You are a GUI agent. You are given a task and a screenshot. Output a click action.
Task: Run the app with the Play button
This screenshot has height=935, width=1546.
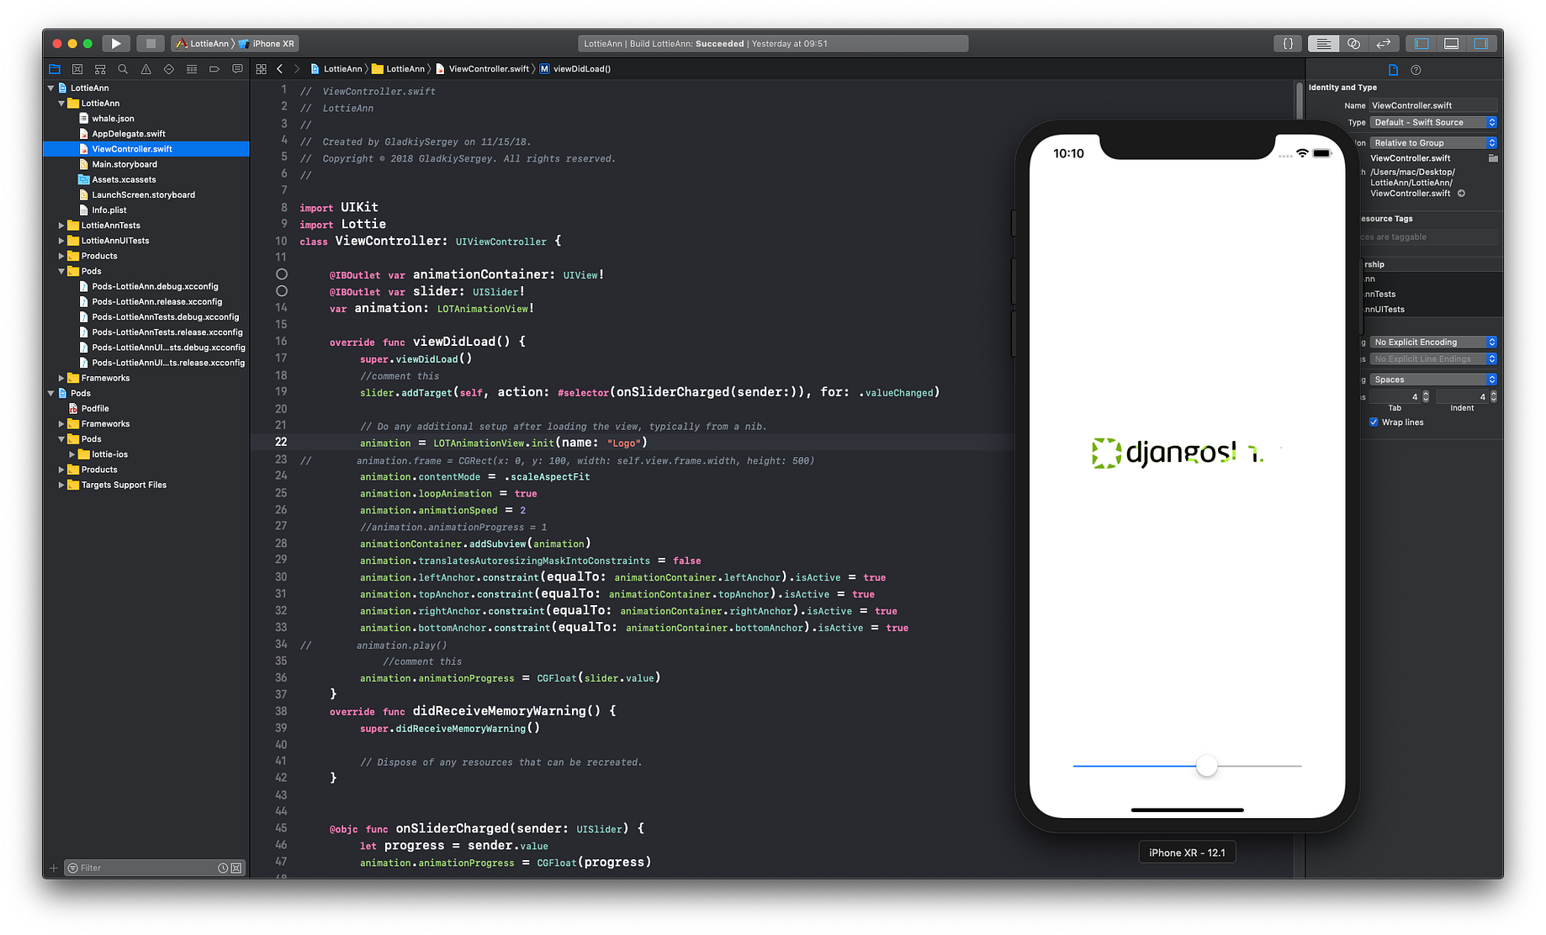coord(116,43)
